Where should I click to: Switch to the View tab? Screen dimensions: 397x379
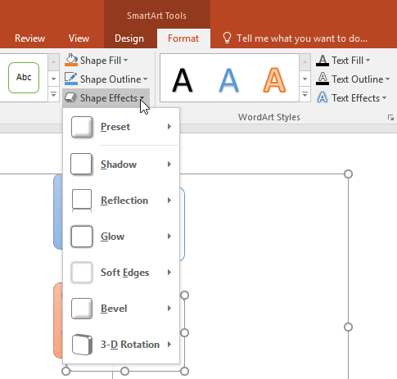coord(79,38)
